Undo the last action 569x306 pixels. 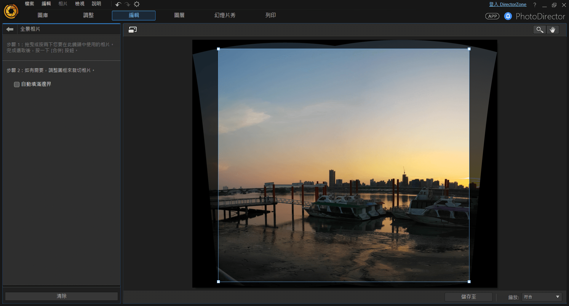point(118,4)
